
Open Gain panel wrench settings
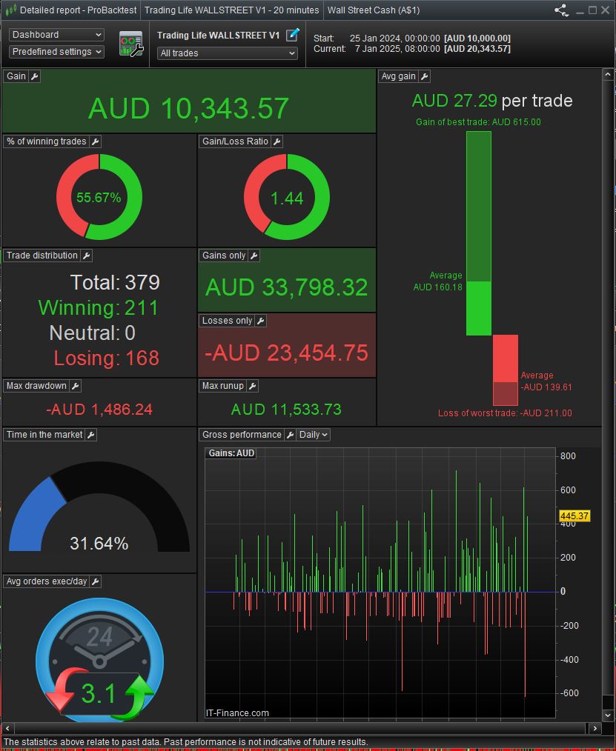coord(35,76)
